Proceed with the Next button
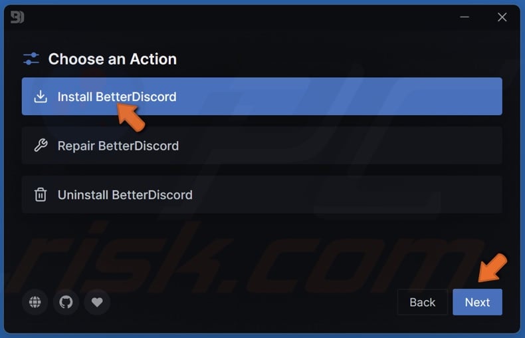Image resolution: width=525 pixels, height=338 pixels. pyautogui.click(x=477, y=302)
